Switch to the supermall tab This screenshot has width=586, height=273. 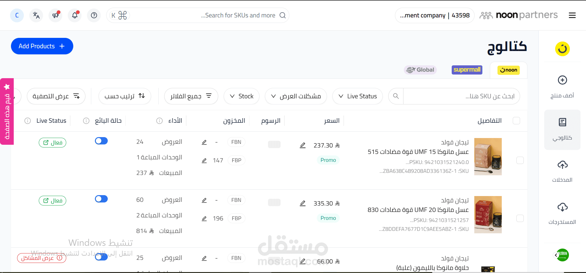[467, 70]
